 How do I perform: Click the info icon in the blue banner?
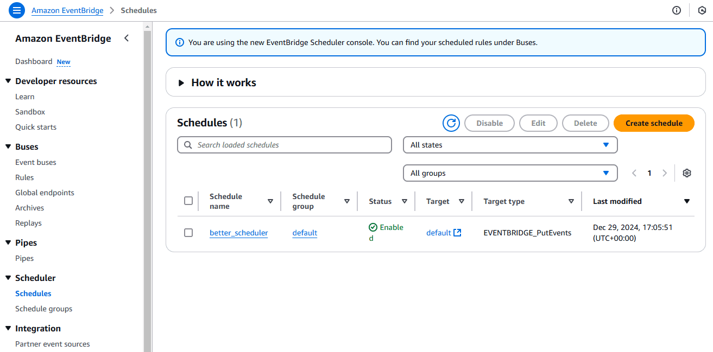pos(179,42)
